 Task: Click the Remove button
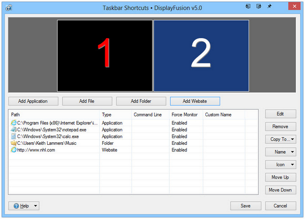(281, 127)
